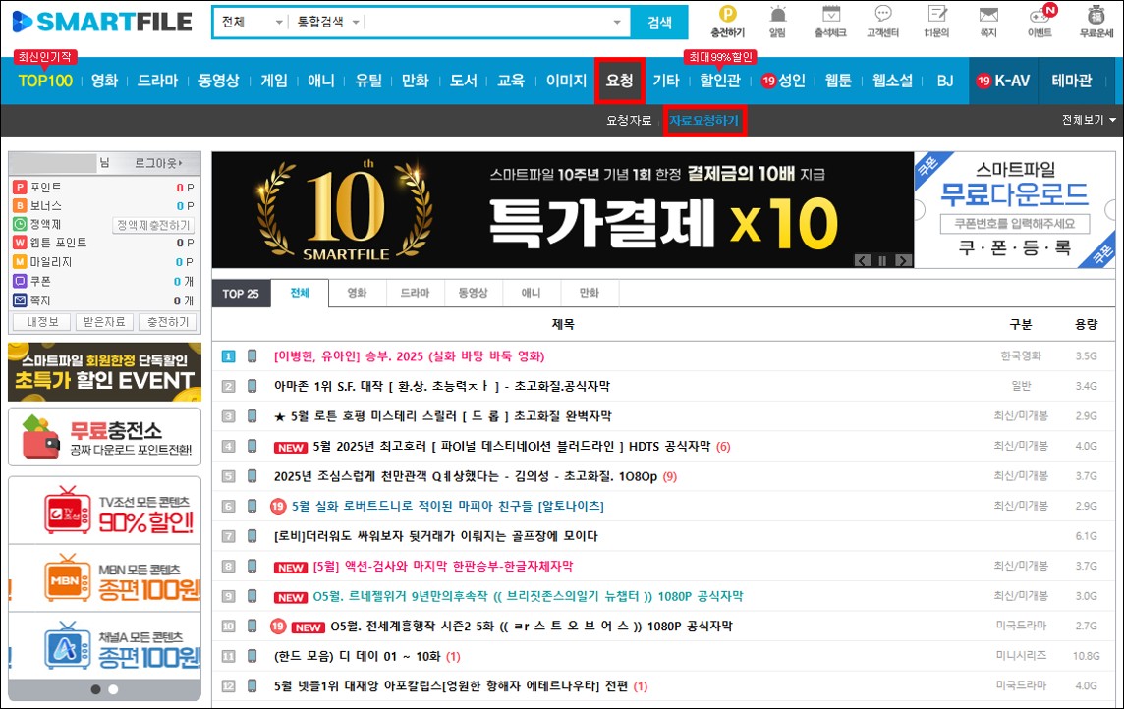The width and height of the screenshot is (1124, 709).
Task: Open the 웹툰 menu
Action: tap(838, 81)
